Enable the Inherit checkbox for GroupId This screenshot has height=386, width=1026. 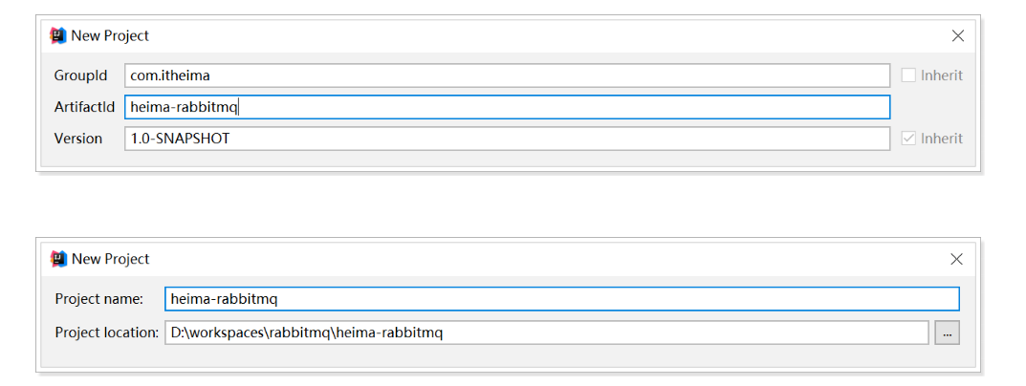[908, 75]
